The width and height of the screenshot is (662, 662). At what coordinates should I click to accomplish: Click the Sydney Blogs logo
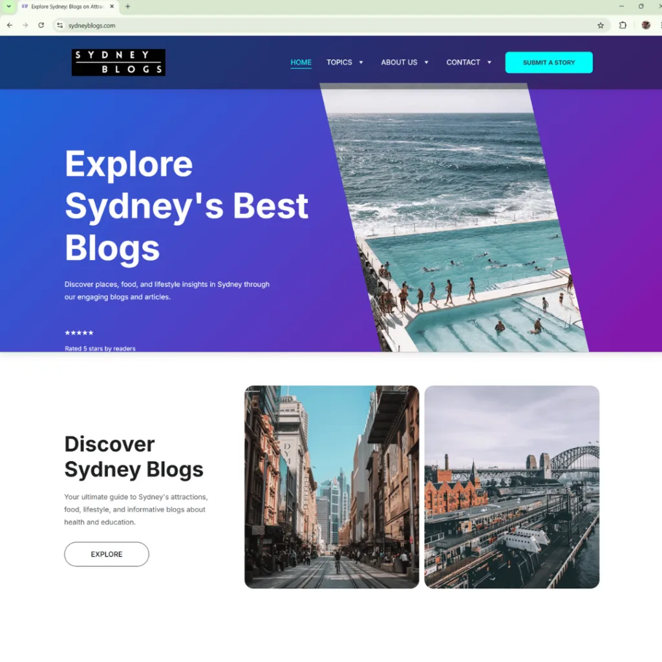point(118,63)
